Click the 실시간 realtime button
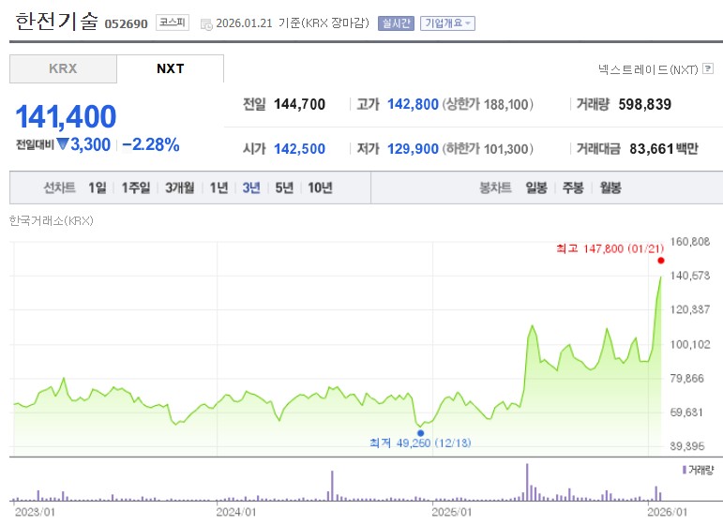 [396, 23]
